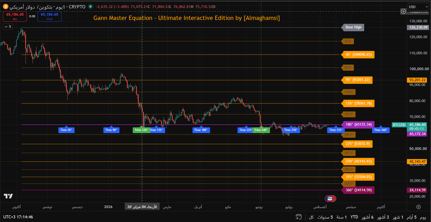431x222 pixels.
Task: Click the Time 135° marker
Action: click(x=157, y=130)
